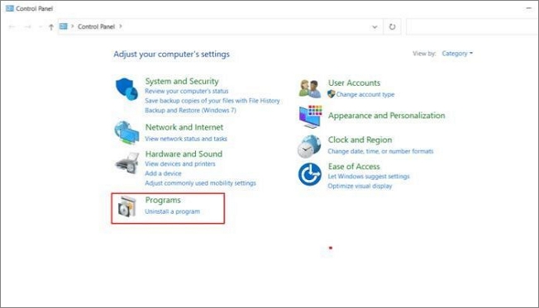Select the Hardware and Sound printer icon
Viewport: 539px width, 308px height.
coord(126,163)
